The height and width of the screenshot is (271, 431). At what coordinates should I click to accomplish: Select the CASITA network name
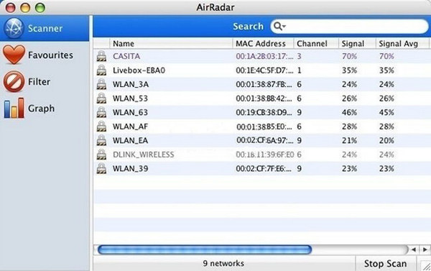click(126, 56)
